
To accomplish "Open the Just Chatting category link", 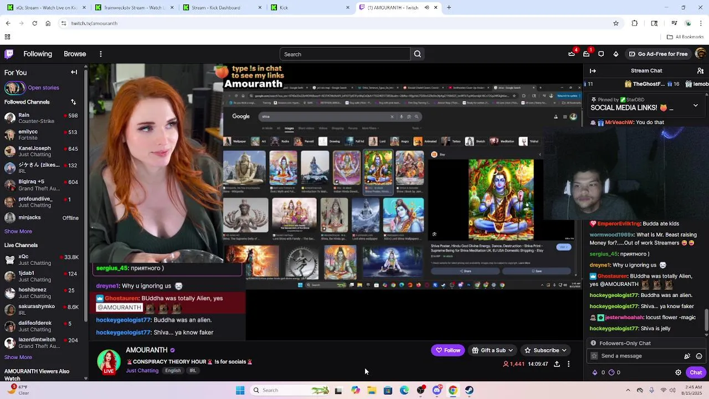I will 142,371.
